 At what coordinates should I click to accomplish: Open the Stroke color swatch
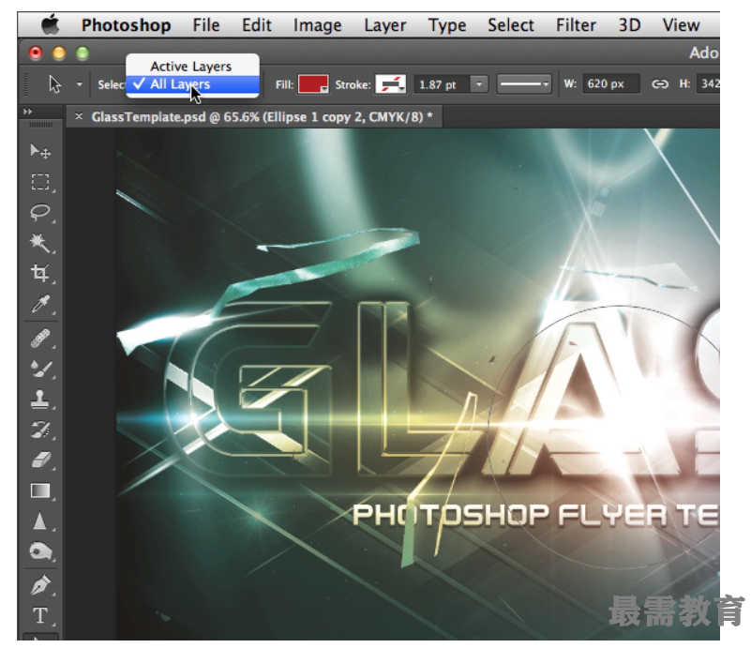(390, 84)
